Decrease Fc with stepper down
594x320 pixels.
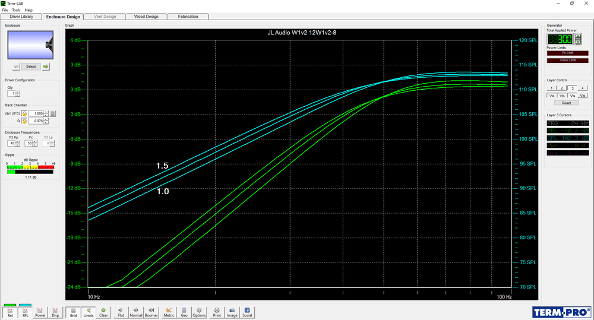pyautogui.click(x=35, y=145)
